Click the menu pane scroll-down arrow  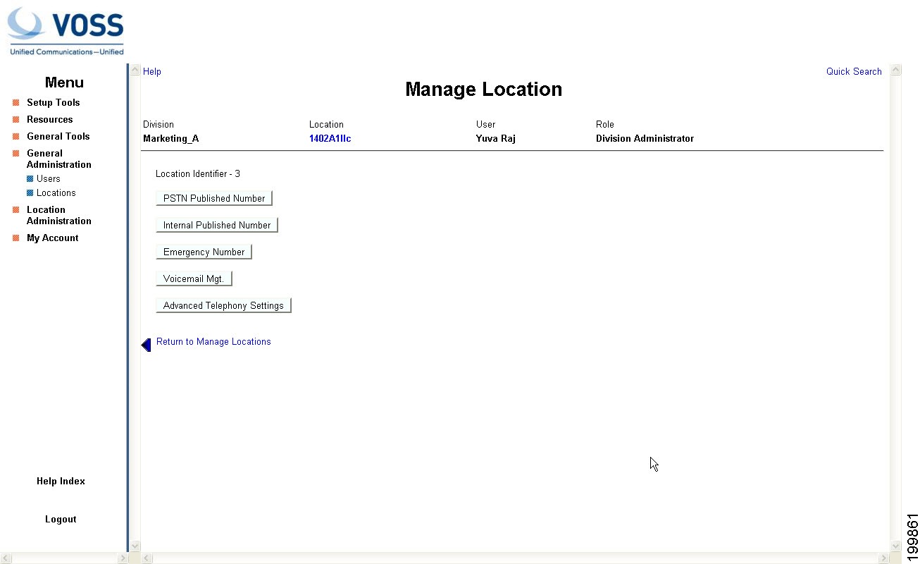(x=135, y=546)
